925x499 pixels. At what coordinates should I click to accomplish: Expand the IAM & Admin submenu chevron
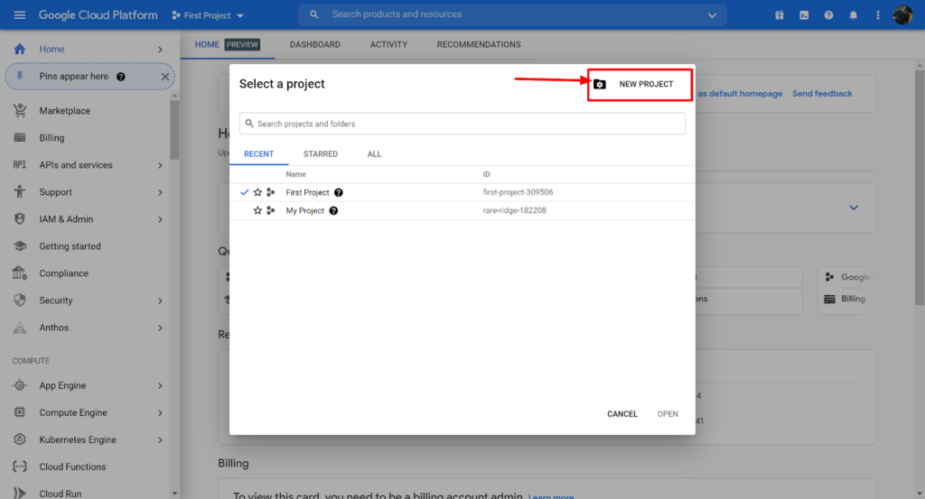160,220
